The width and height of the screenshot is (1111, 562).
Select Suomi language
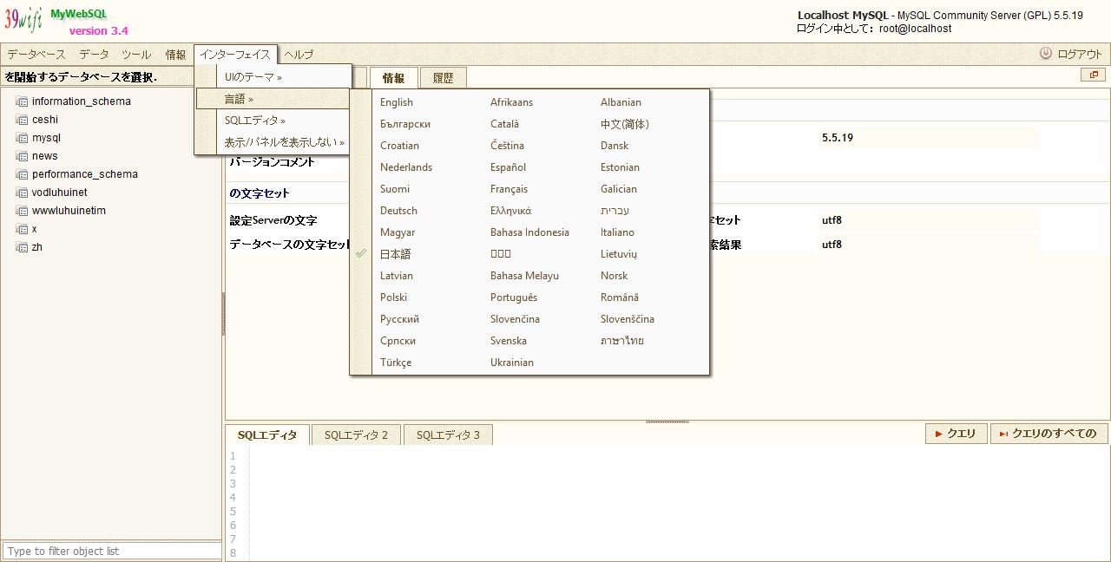[395, 189]
